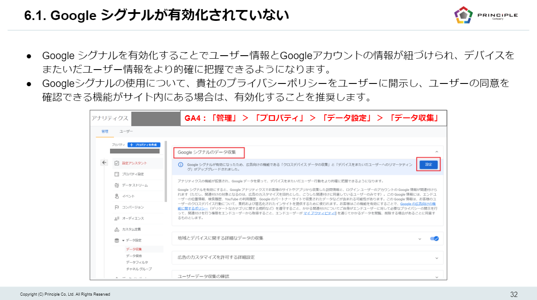Screen dimensions: 537x300
Task: Collapse the データ設定 tree item
Action: (123, 240)
